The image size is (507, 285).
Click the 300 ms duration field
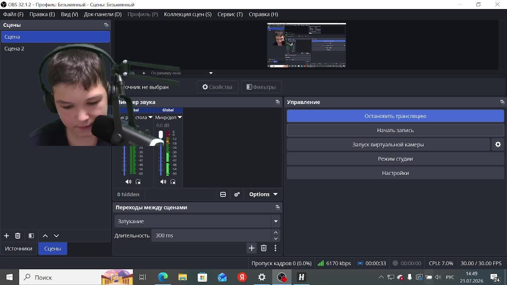[x=212, y=236]
